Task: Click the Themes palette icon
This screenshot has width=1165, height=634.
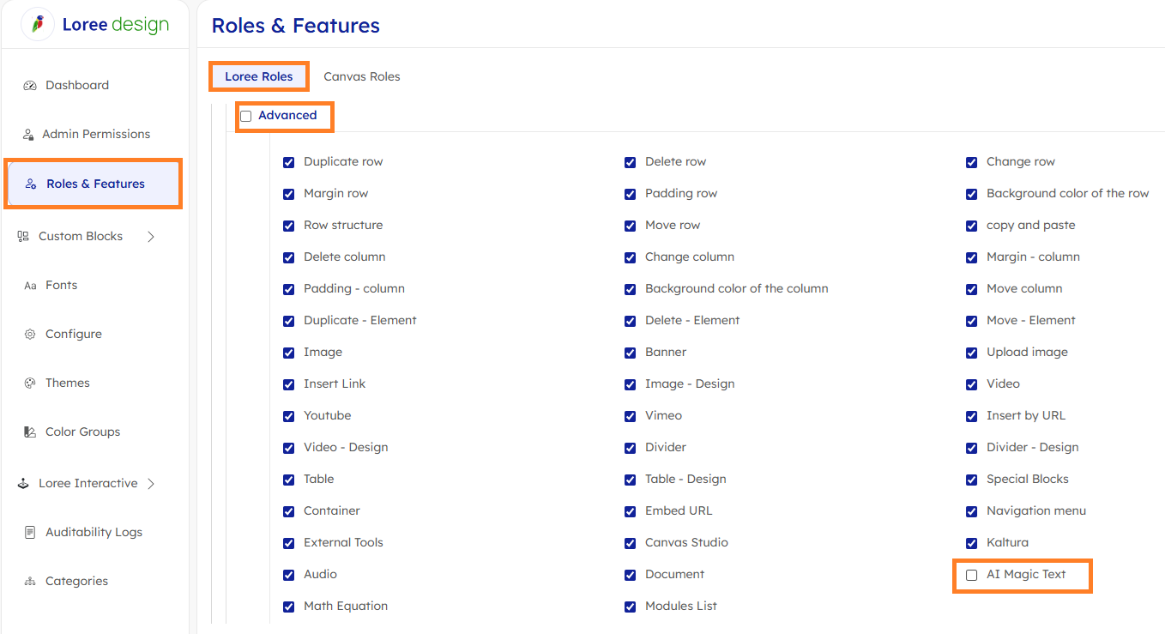Action: 30,383
